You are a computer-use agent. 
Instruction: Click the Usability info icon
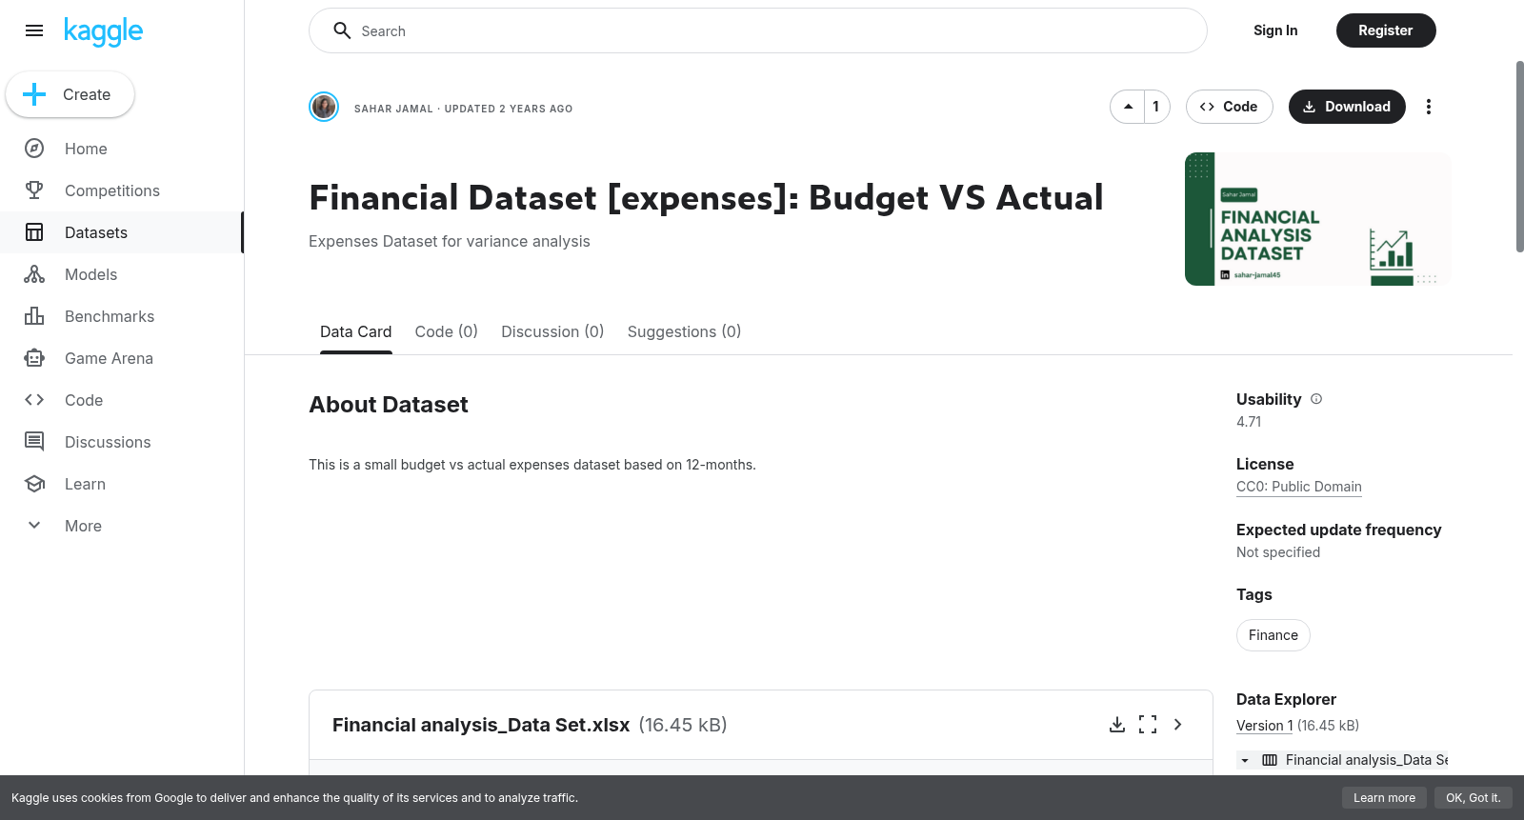pyautogui.click(x=1316, y=399)
